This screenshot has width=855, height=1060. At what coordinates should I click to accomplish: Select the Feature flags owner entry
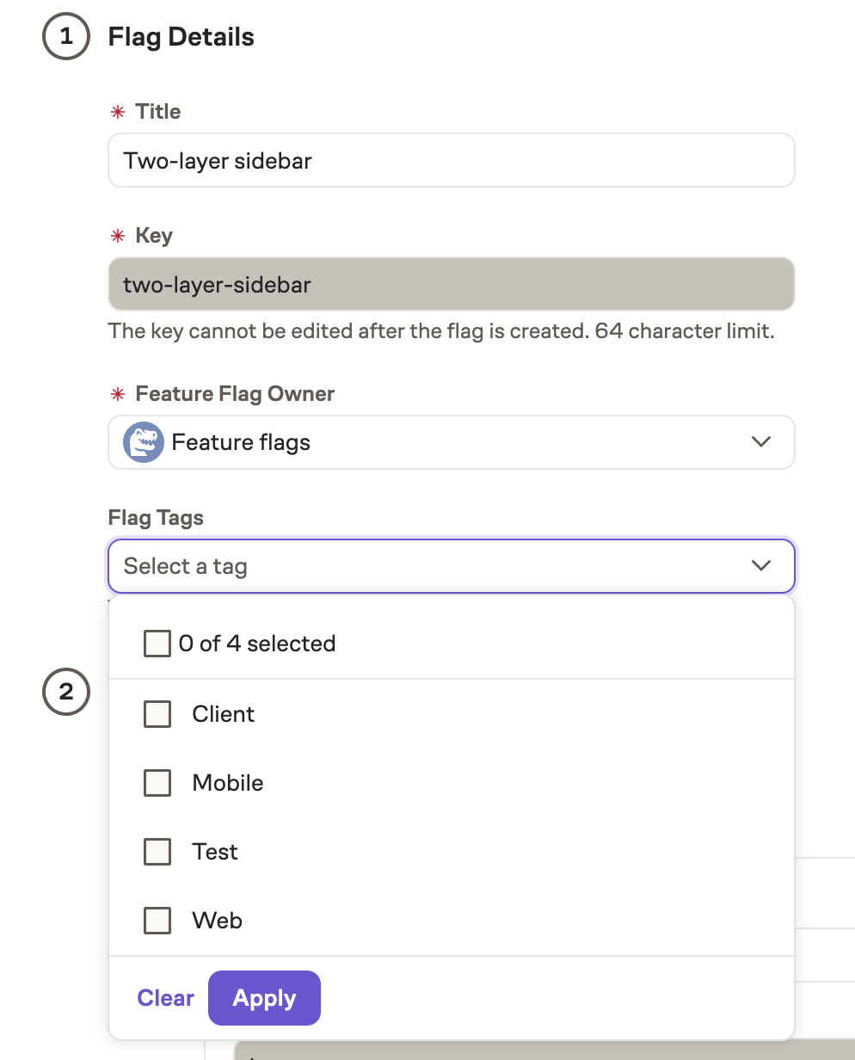(241, 441)
